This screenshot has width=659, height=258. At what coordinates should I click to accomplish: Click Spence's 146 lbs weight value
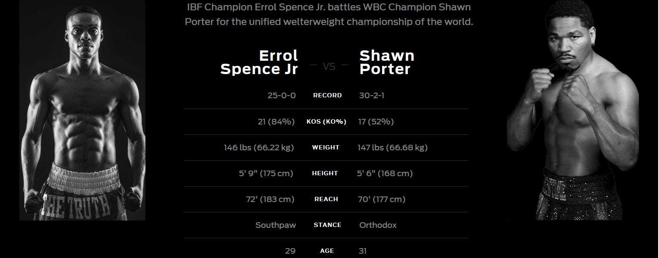click(x=259, y=147)
